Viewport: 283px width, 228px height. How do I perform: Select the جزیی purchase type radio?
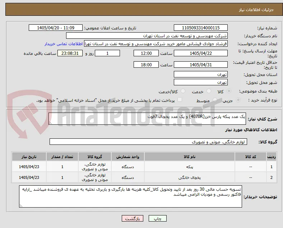point(238,100)
